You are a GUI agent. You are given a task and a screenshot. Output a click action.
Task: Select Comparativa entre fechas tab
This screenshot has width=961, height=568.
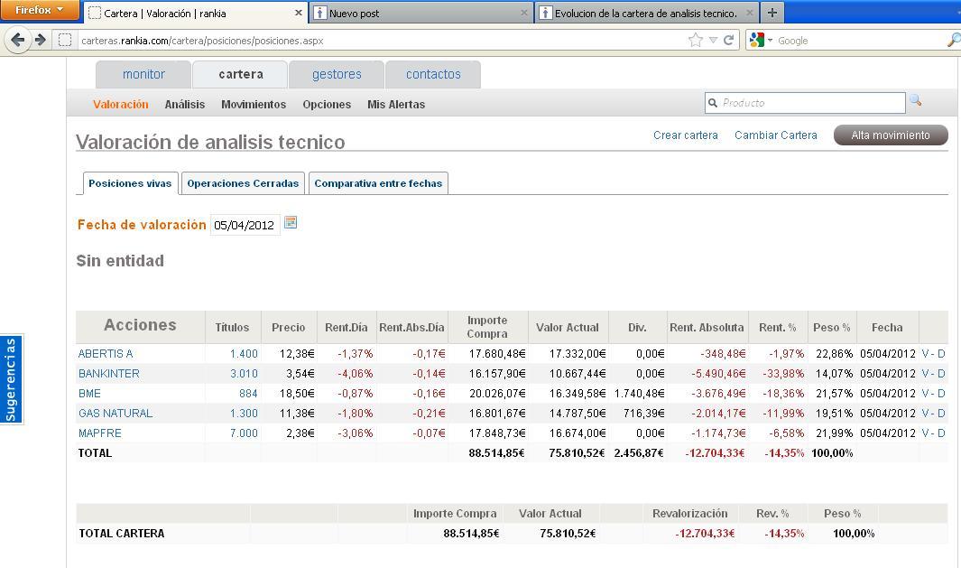click(378, 183)
